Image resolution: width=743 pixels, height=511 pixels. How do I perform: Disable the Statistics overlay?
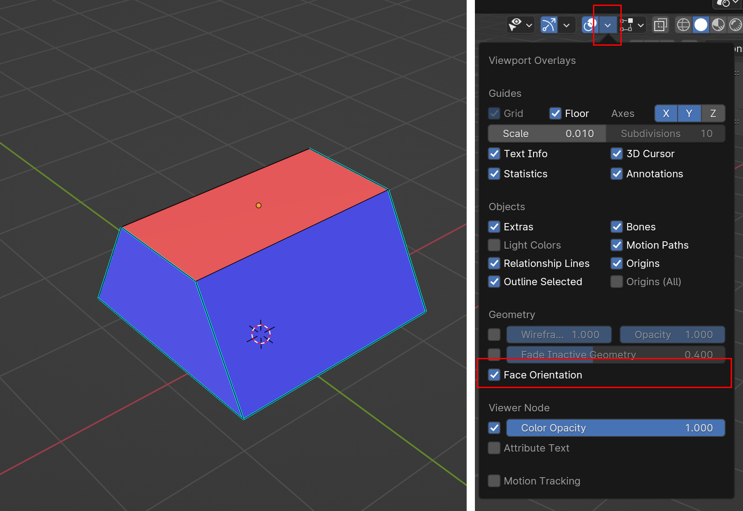(x=494, y=174)
